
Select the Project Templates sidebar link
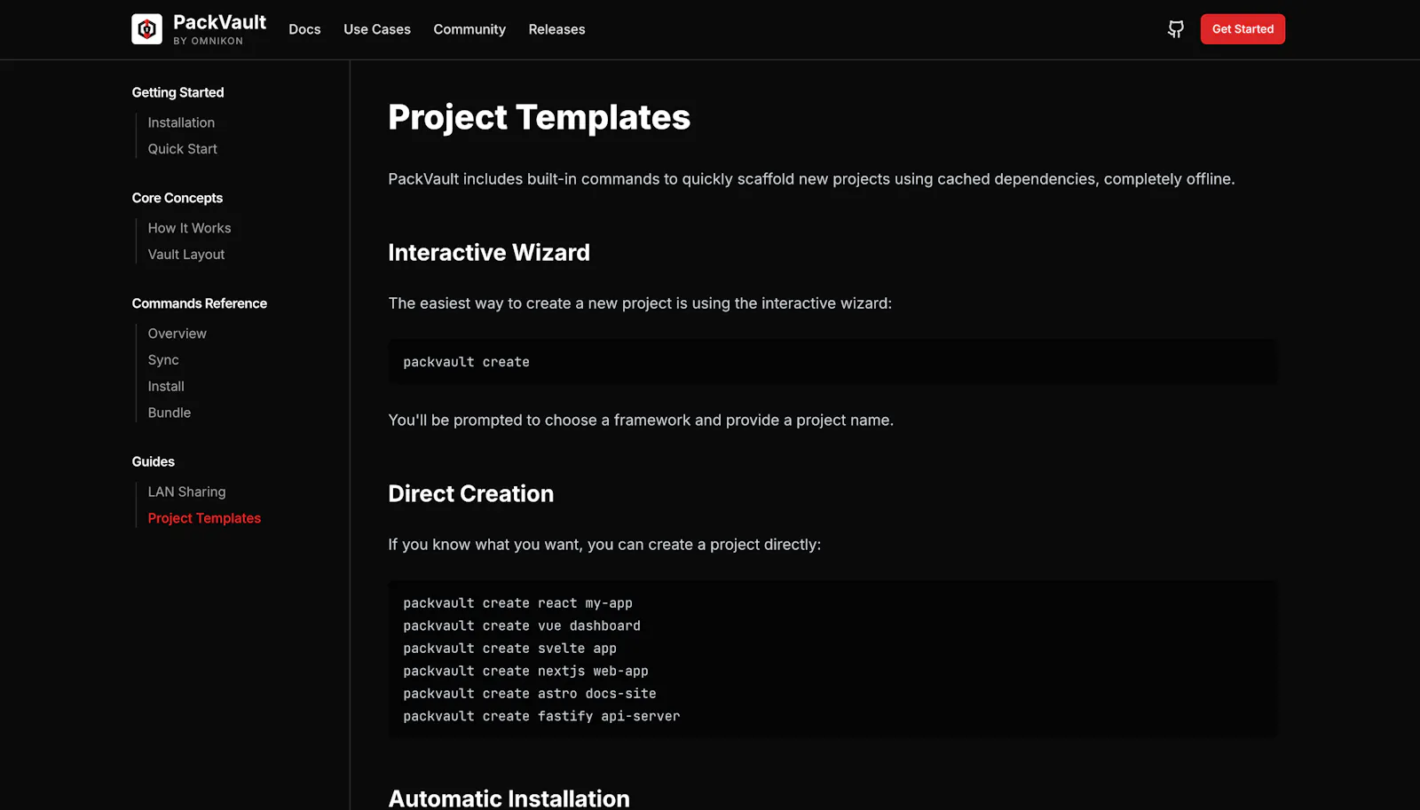pyautogui.click(x=204, y=518)
